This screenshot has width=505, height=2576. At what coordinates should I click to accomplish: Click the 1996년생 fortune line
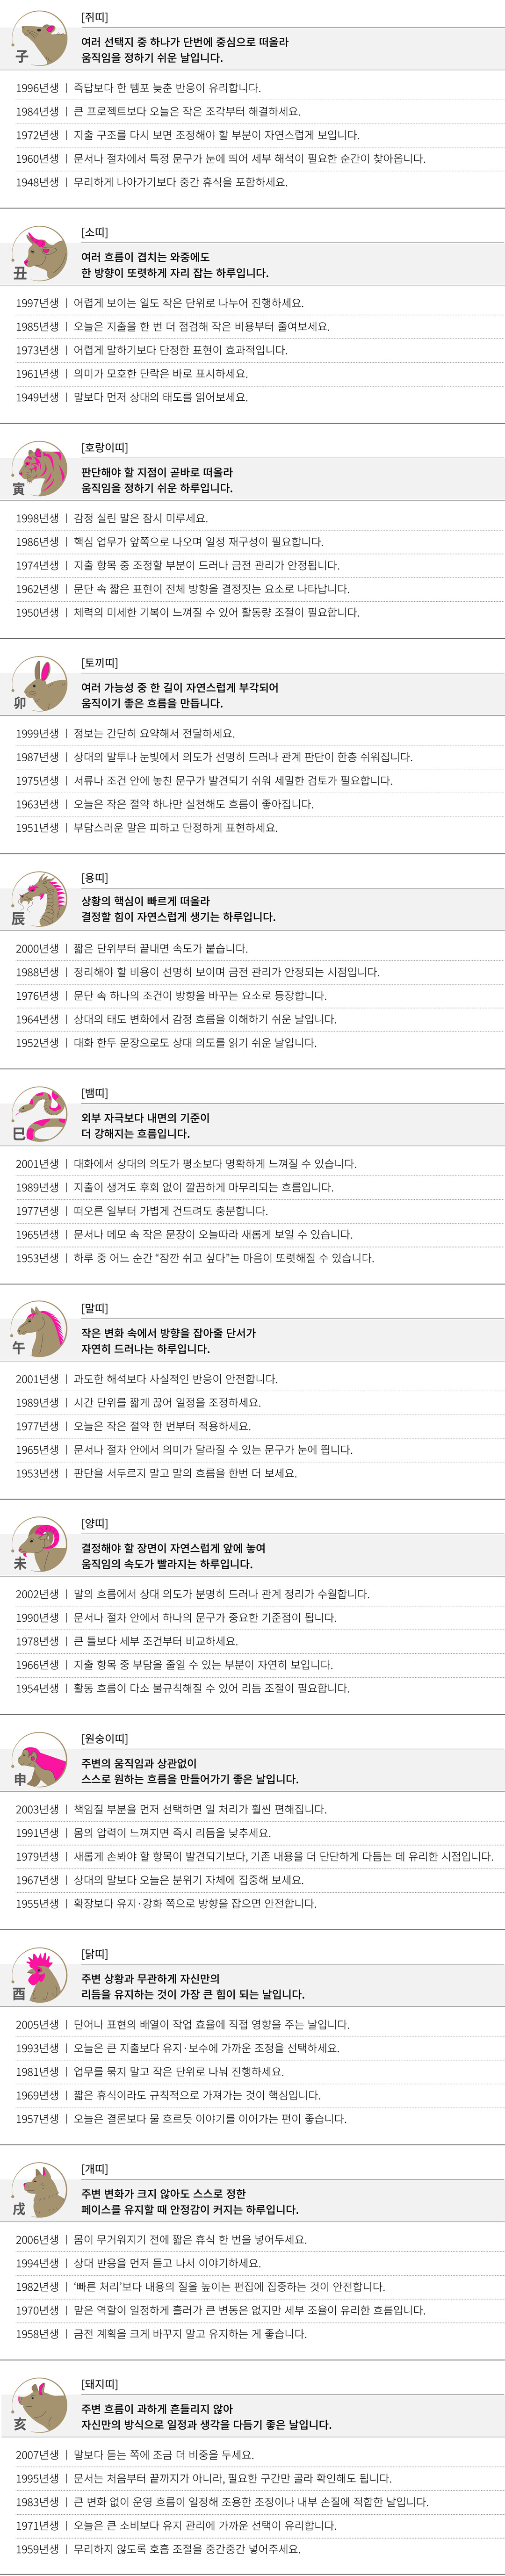138,88
